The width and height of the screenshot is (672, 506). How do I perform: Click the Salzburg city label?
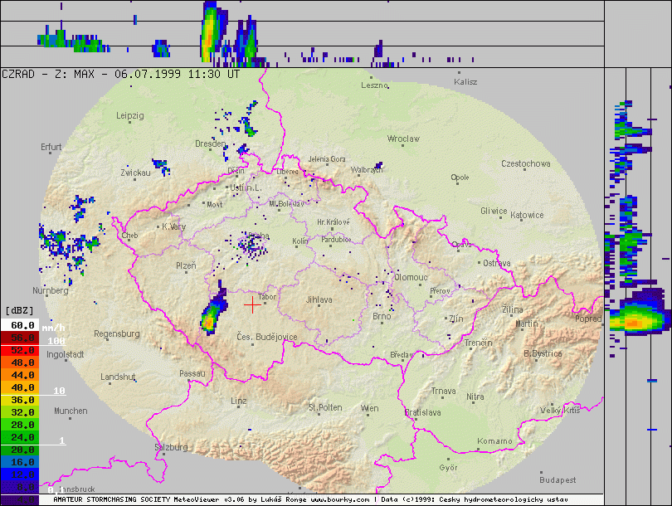(170, 446)
